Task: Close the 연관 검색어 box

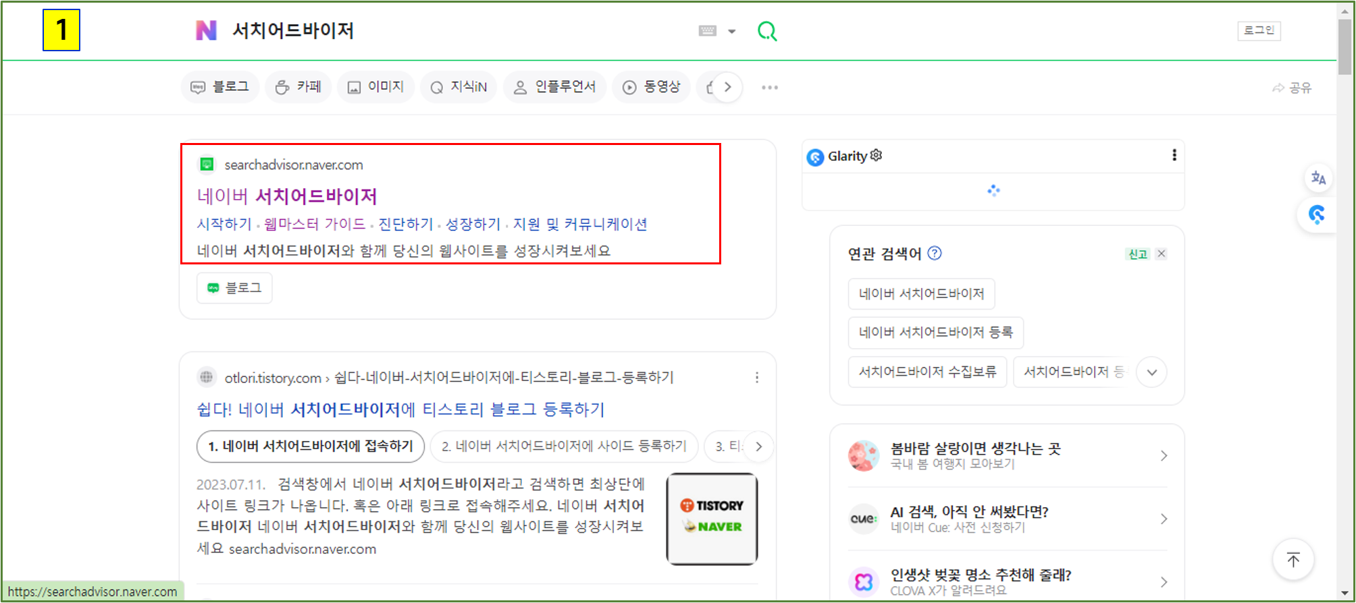Action: tap(1162, 254)
